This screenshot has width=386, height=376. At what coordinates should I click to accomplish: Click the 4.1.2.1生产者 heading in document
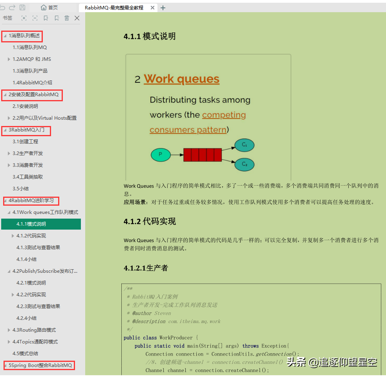(x=146, y=268)
